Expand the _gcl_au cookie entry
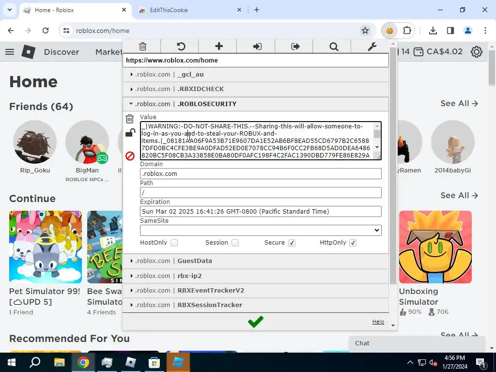 click(x=256, y=74)
